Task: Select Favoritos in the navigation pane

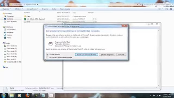Action: tap(8, 13)
